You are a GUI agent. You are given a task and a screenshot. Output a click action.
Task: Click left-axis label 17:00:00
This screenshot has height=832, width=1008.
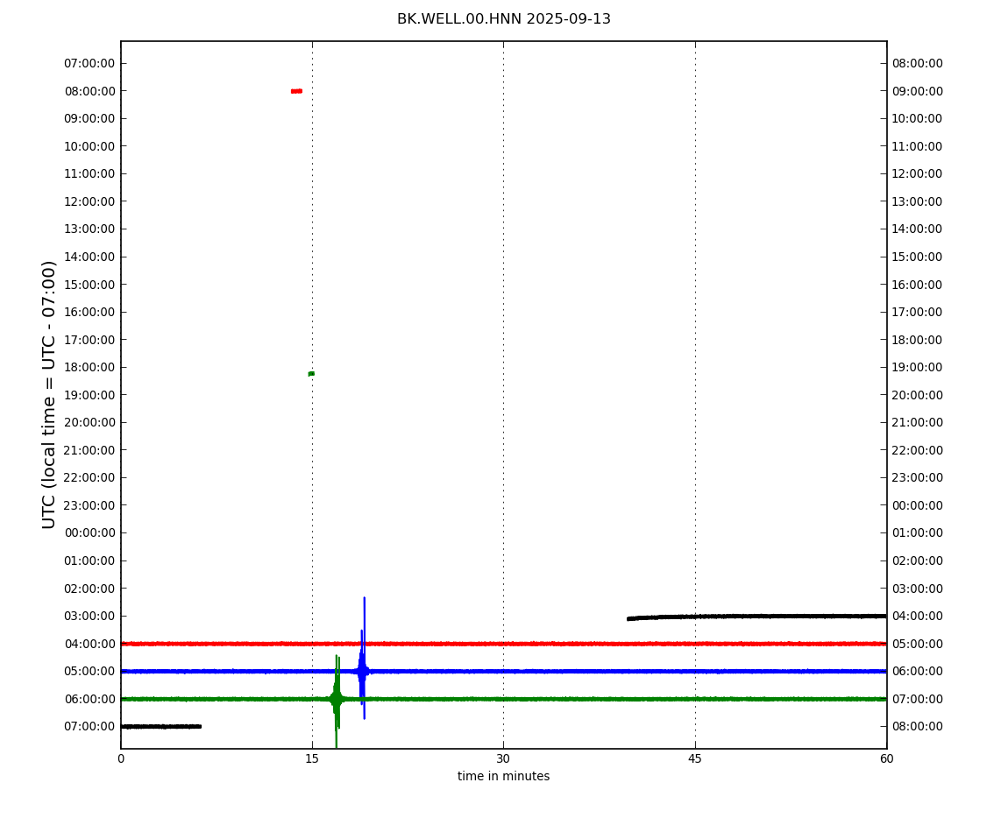pyautogui.click(x=90, y=340)
